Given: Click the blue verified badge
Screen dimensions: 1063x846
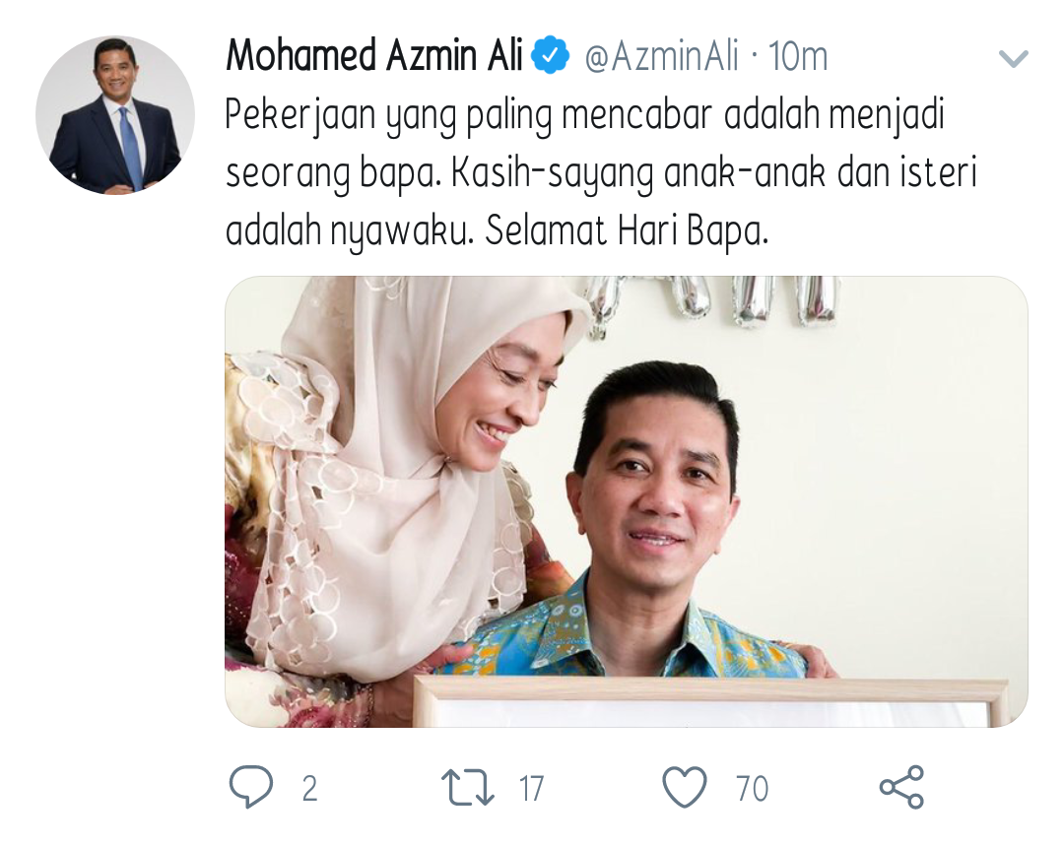Looking at the screenshot, I should click(550, 55).
